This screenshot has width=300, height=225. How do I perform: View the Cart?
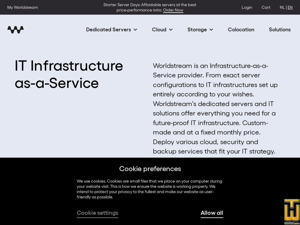point(266,7)
